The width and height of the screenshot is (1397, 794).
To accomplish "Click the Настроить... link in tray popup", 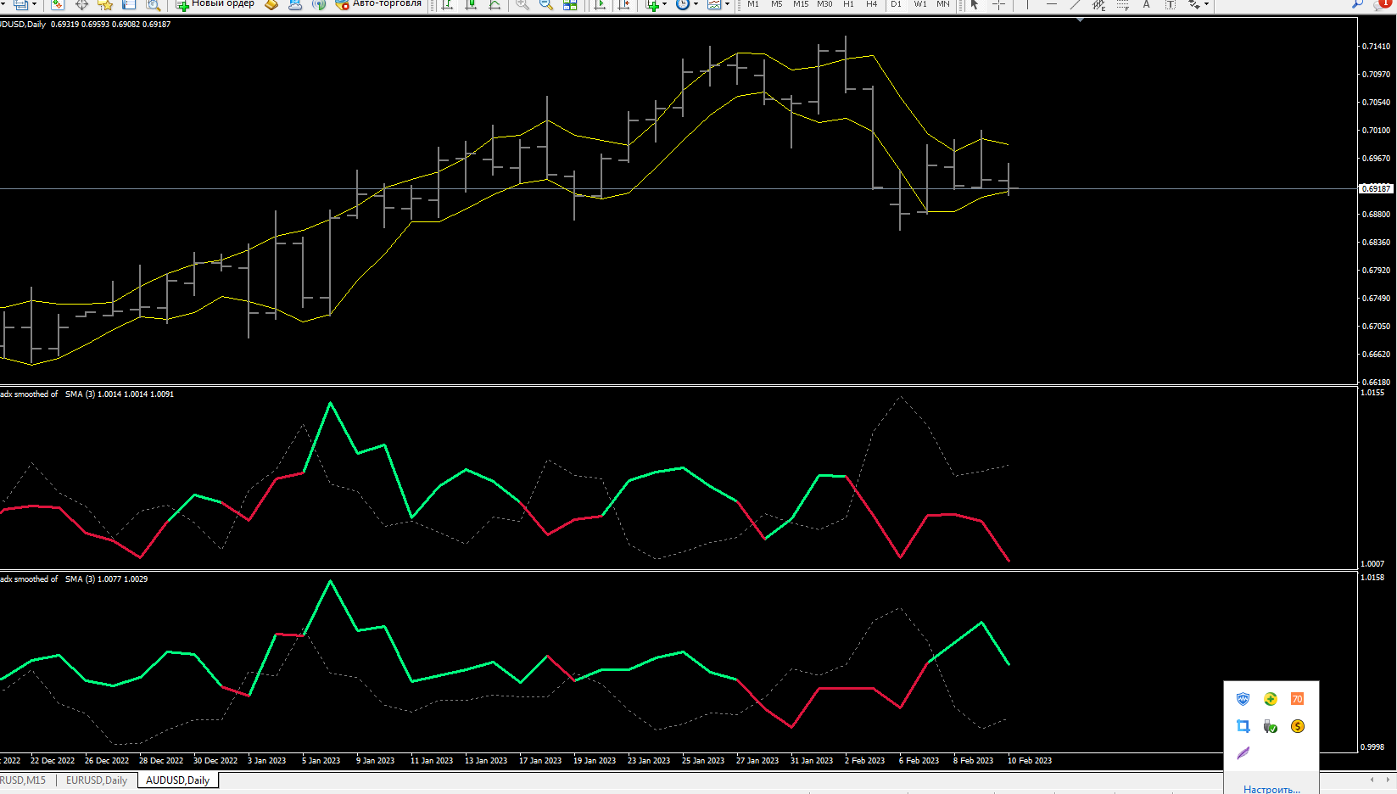I will (x=1271, y=789).
